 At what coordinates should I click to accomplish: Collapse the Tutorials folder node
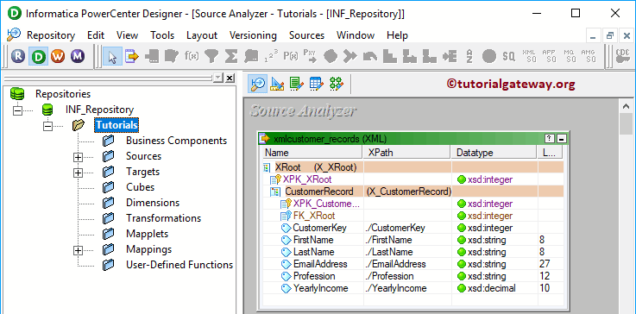(x=47, y=126)
